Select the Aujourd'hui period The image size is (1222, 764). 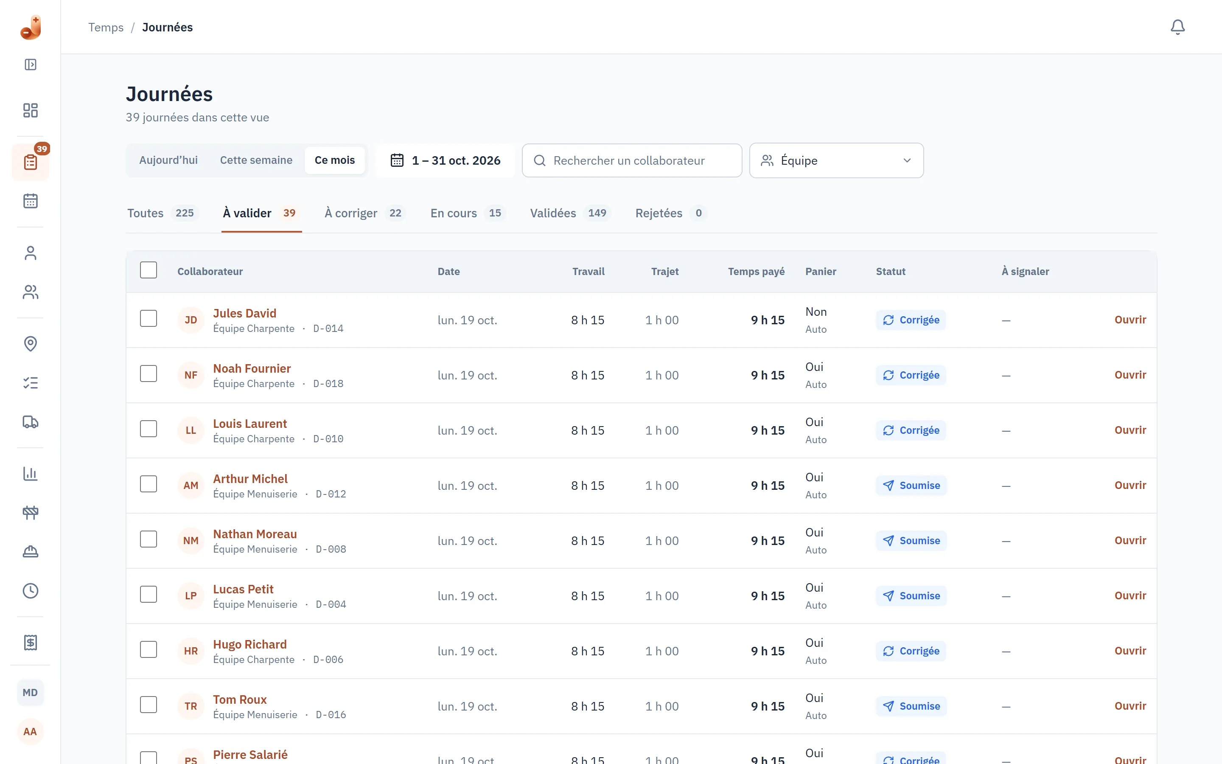pyautogui.click(x=168, y=160)
